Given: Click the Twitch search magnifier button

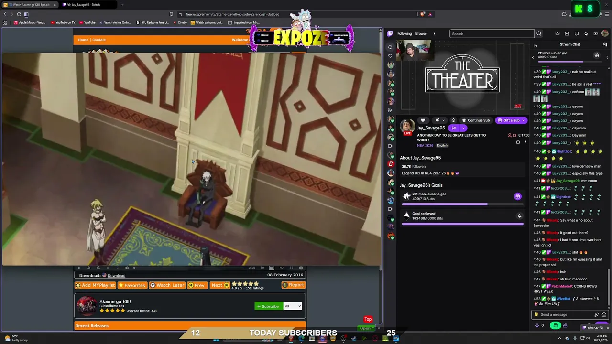Looking at the screenshot, I should [x=539, y=34].
